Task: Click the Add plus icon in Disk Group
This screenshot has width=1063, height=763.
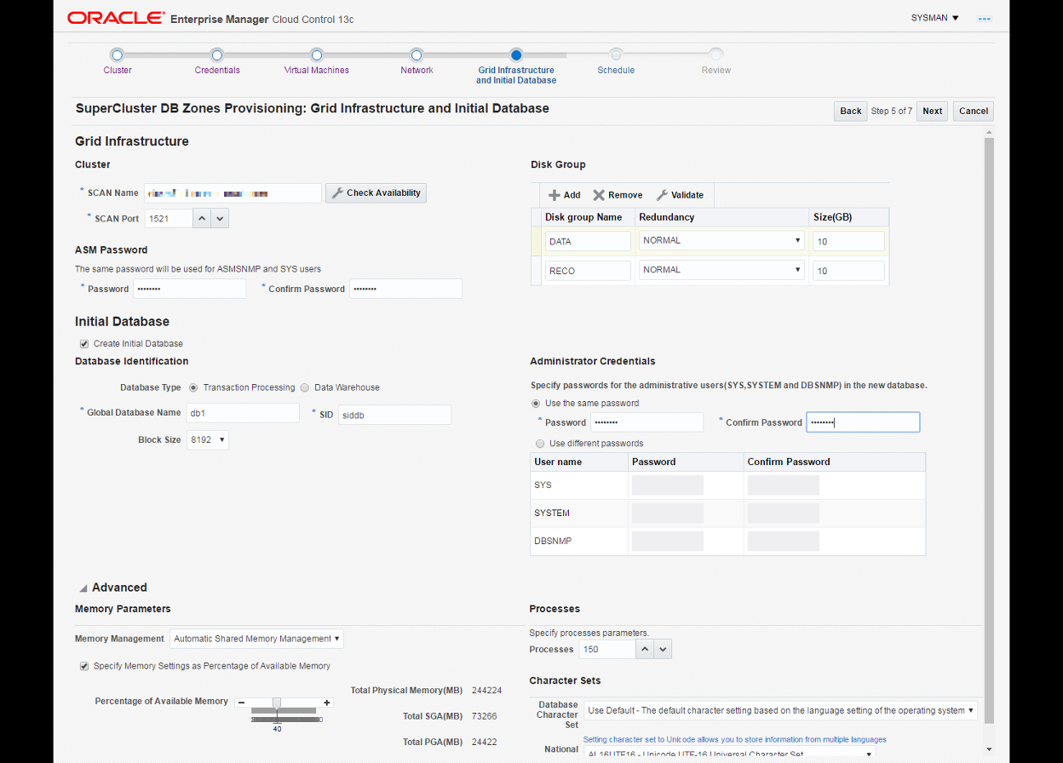Action: click(x=554, y=195)
